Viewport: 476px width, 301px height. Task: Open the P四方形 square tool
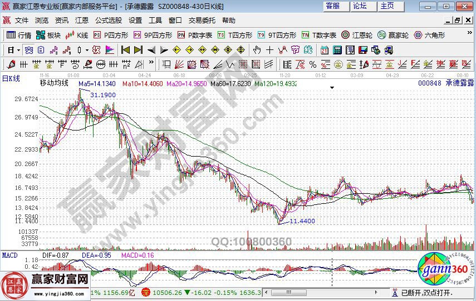(111, 35)
